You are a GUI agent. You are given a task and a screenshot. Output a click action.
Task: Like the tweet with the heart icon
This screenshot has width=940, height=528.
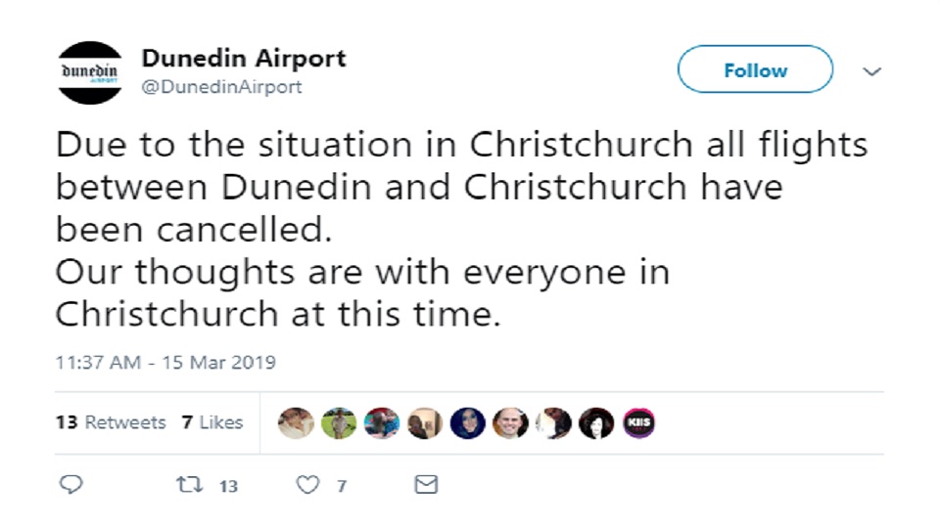[308, 485]
